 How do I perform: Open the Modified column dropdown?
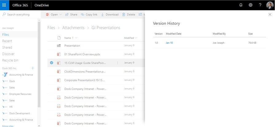click(x=136, y=38)
